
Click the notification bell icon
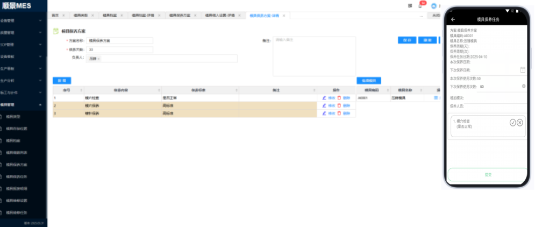click(x=420, y=6)
